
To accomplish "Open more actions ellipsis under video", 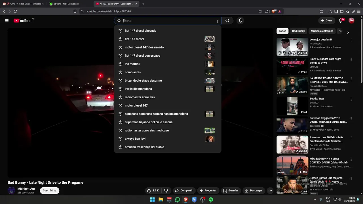I will tap(270, 190).
